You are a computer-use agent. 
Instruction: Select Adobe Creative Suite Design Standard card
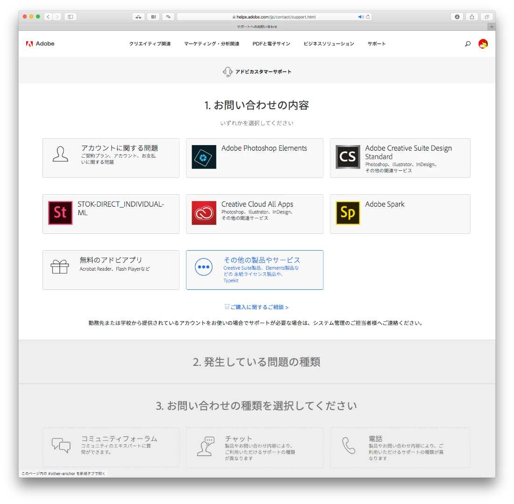[x=400, y=158]
